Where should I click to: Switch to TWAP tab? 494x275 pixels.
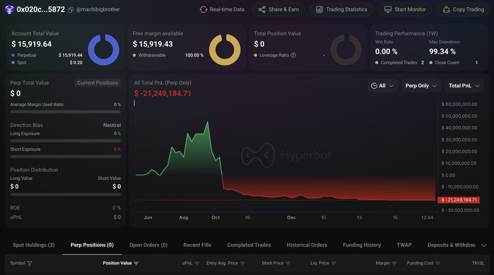pos(404,245)
